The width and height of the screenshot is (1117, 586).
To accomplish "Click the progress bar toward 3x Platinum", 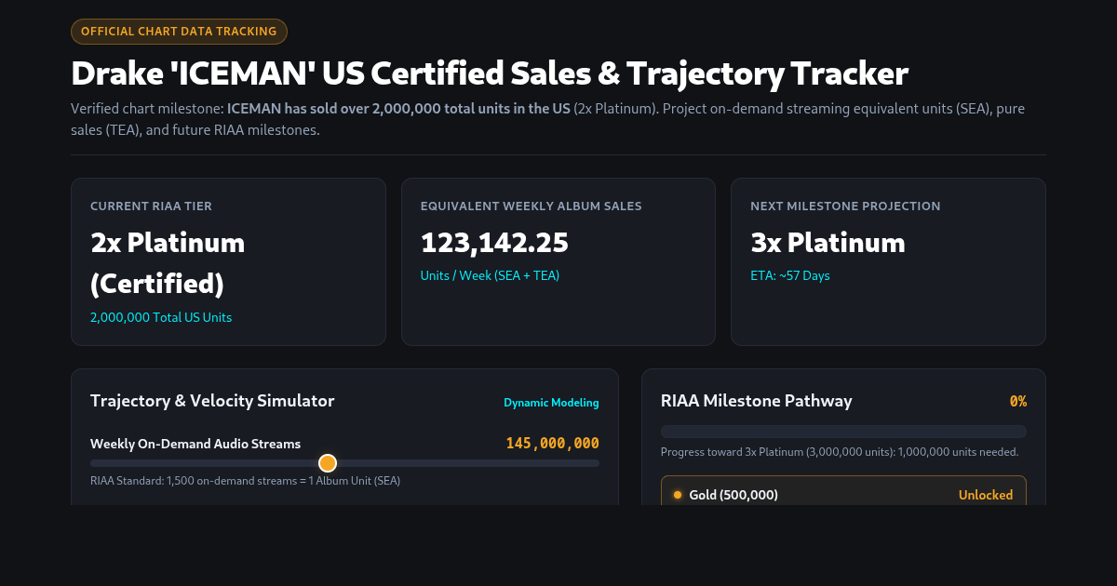I will click(x=843, y=432).
